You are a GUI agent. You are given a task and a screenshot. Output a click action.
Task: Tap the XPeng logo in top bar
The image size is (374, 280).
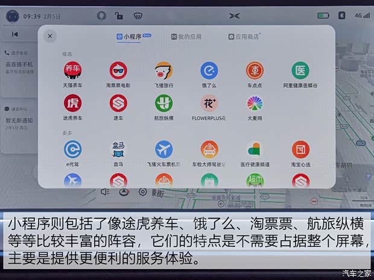point(234,16)
